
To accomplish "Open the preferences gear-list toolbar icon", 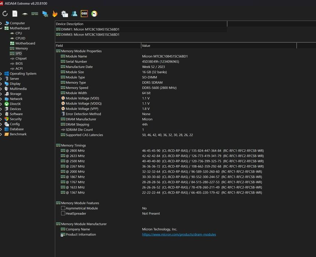I will [x=65, y=14].
